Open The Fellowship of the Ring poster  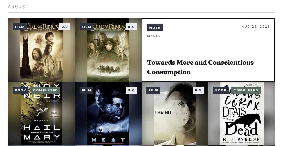108,50
